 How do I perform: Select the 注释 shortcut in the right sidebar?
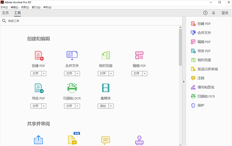tap(198, 78)
